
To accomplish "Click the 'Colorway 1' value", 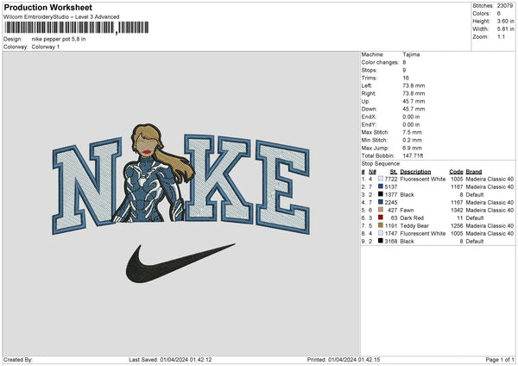I will (x=46, y=47).
